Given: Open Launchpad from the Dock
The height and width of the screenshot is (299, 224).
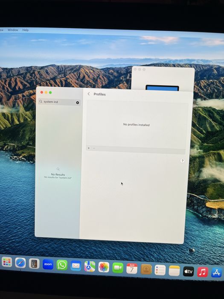Looking at the screenshot, I should (x=7, y=262).
